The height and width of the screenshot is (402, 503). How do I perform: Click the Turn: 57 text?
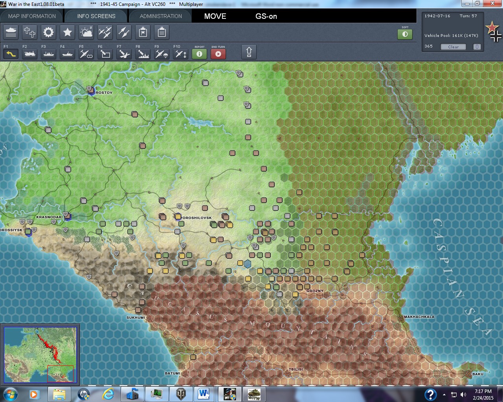click(x=468, y=16)
